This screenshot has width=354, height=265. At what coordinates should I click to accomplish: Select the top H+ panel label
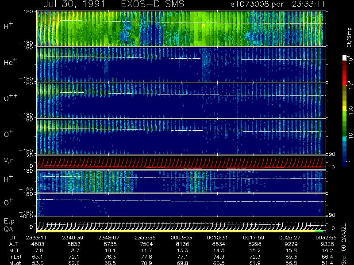[x=8, y=26]
